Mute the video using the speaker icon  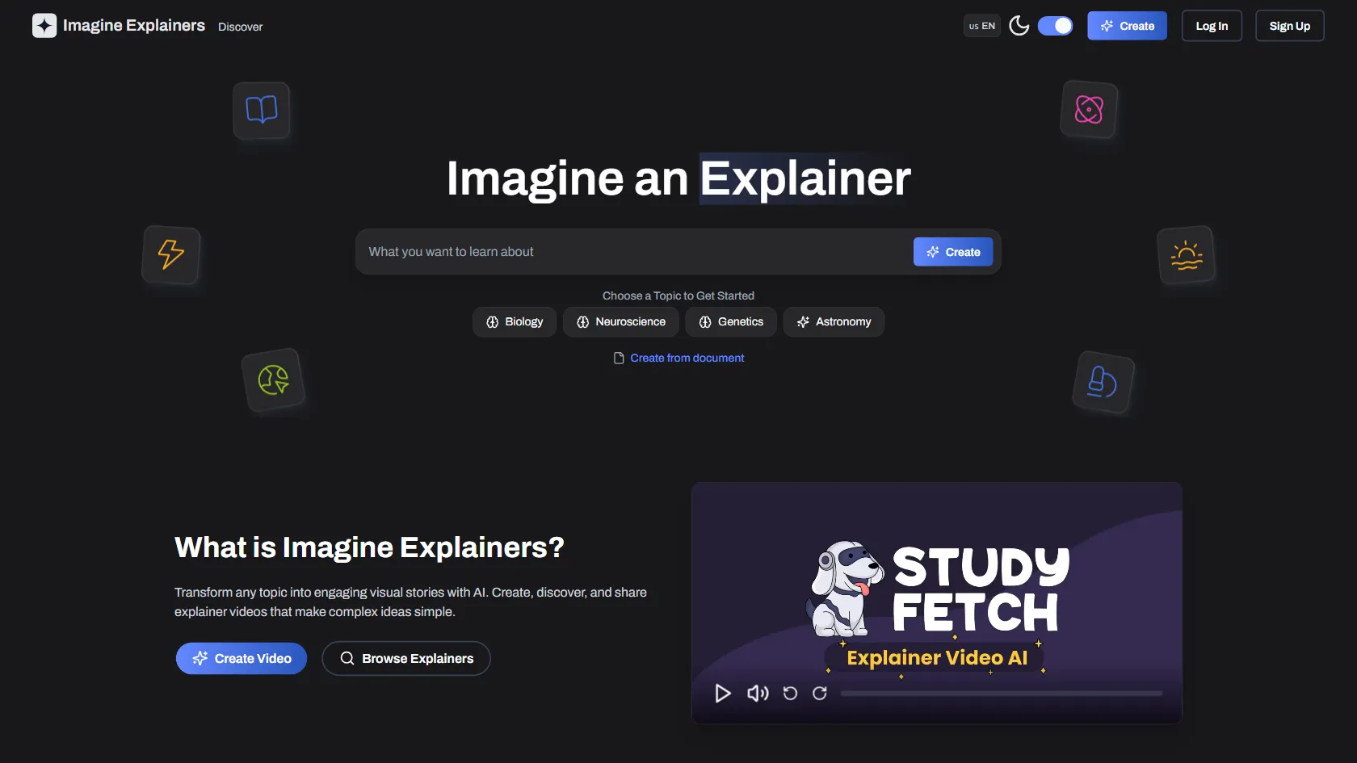tap(758, 693)
